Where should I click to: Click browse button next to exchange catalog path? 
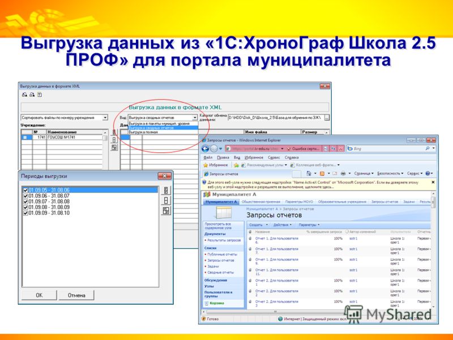click(327, 118)
